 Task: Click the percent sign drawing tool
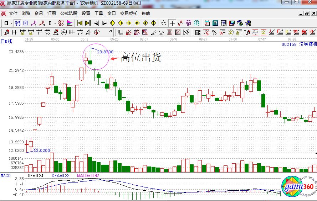tap(214, 33)
